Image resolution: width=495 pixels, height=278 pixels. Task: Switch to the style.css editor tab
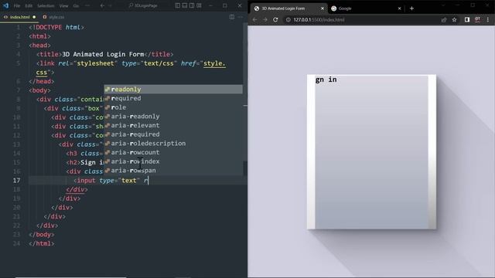point(53,17)
